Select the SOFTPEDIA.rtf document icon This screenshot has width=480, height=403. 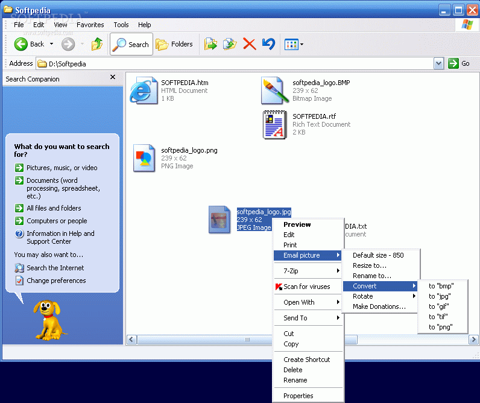[x=275, y=125]
